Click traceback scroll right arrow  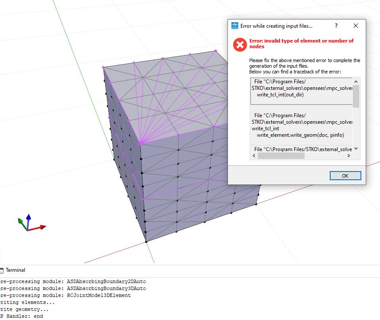click(x=348, y=155)
